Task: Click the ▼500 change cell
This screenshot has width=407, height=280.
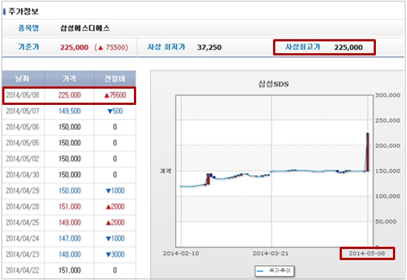Action: [115, 112]
